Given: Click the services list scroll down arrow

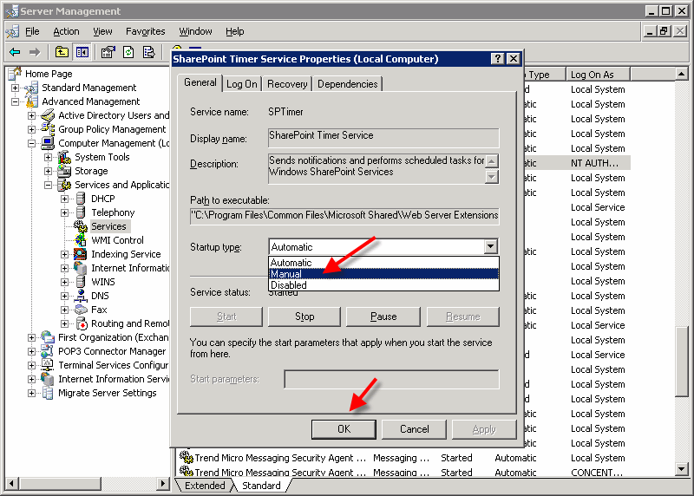Looking at the screenshot, I should (x=682, y=468).
